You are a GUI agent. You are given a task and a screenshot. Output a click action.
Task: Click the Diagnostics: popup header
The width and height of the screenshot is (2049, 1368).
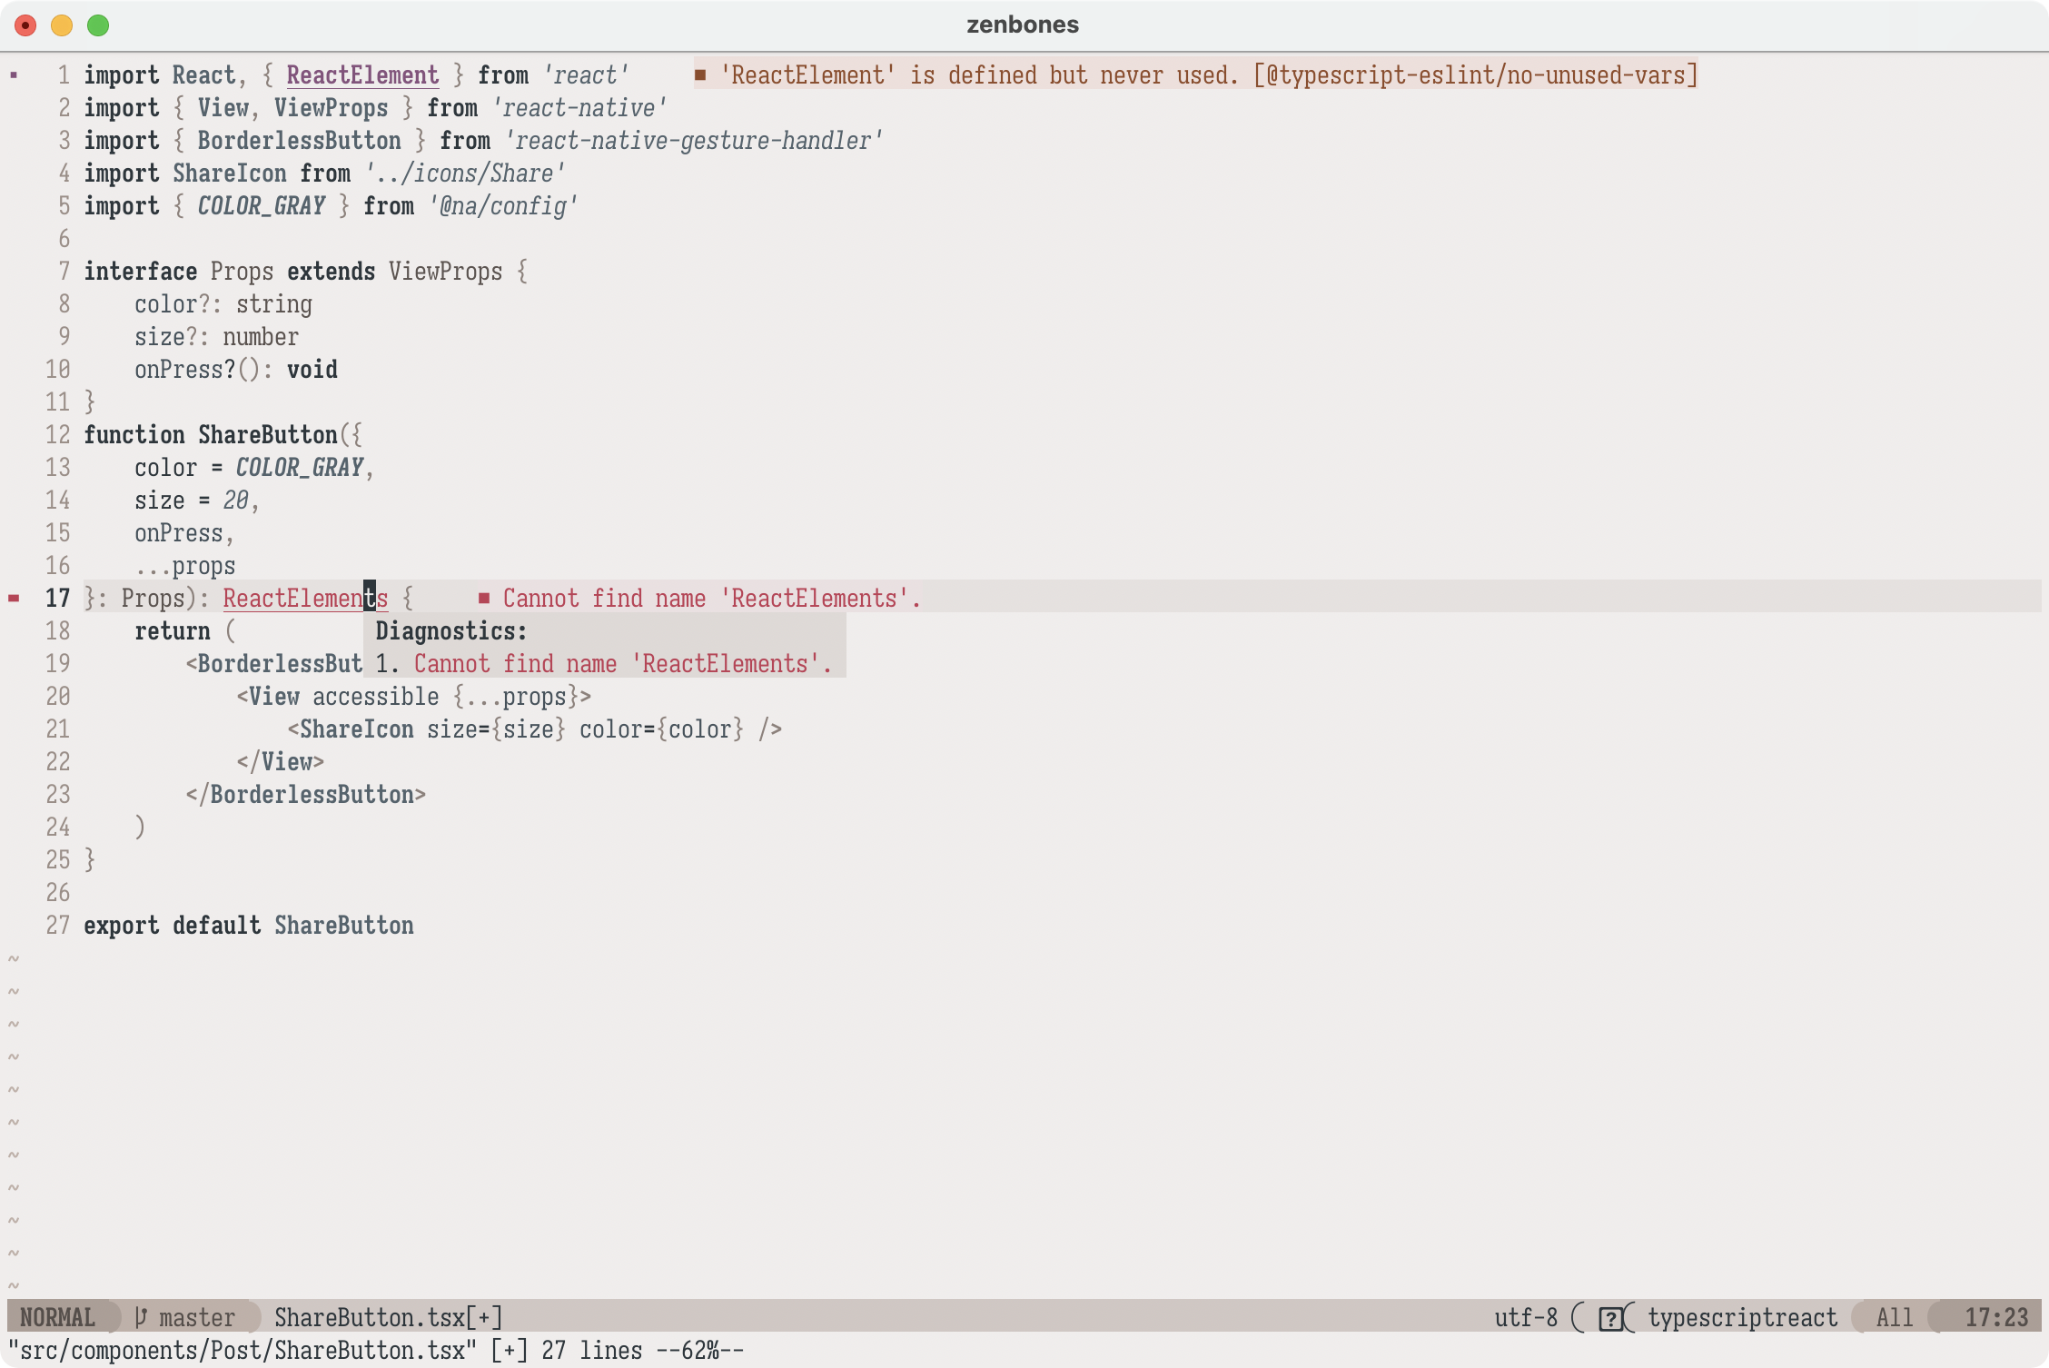[451, 631]
